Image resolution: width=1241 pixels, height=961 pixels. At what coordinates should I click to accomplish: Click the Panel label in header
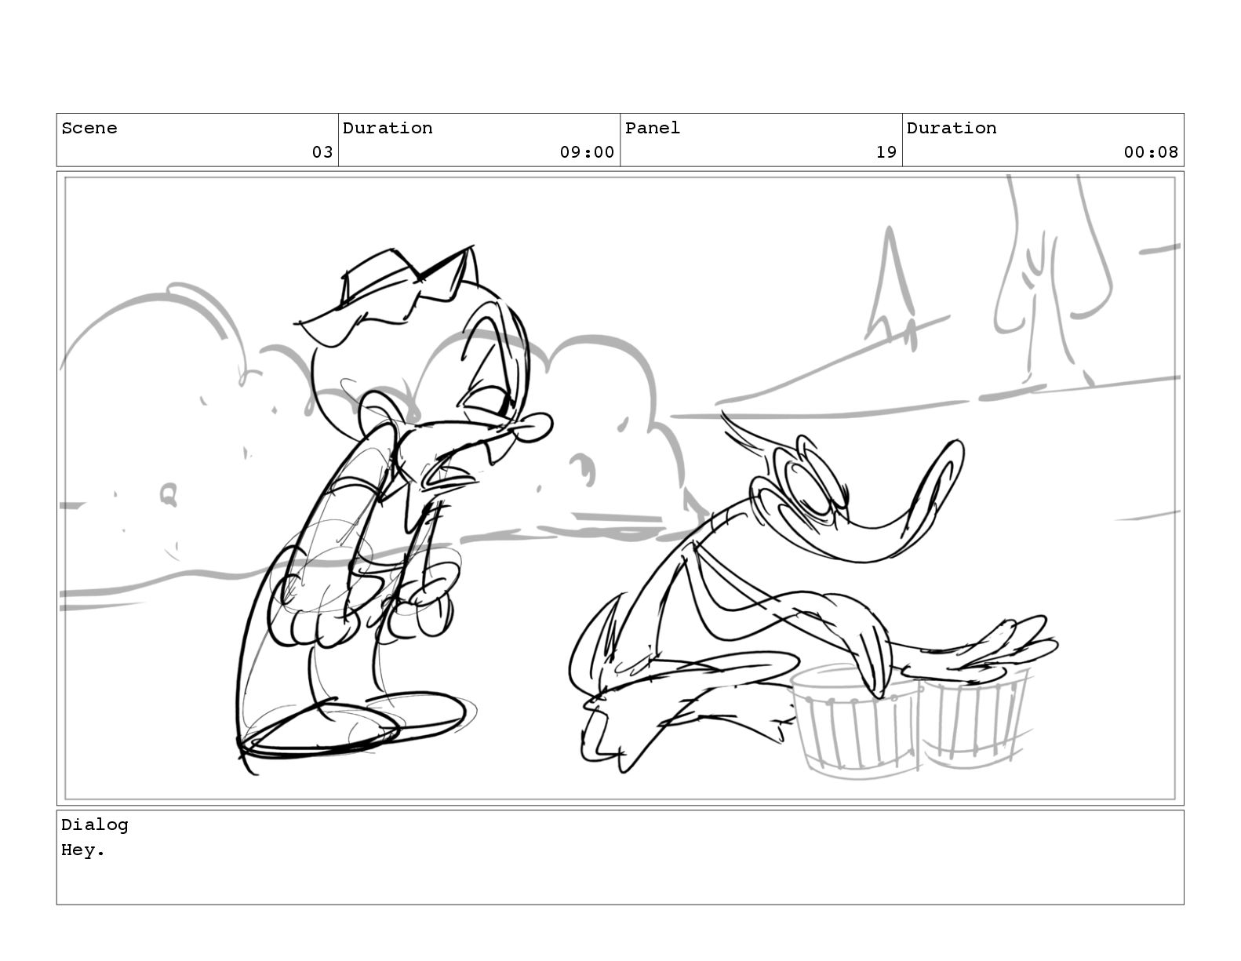pyautogui.click(x=653, y=128)
